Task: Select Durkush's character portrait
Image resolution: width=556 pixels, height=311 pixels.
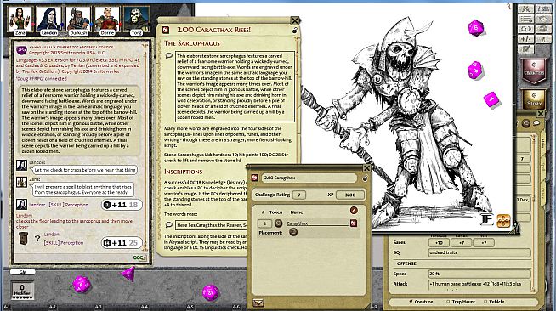Action: click(x=78, y=19)
